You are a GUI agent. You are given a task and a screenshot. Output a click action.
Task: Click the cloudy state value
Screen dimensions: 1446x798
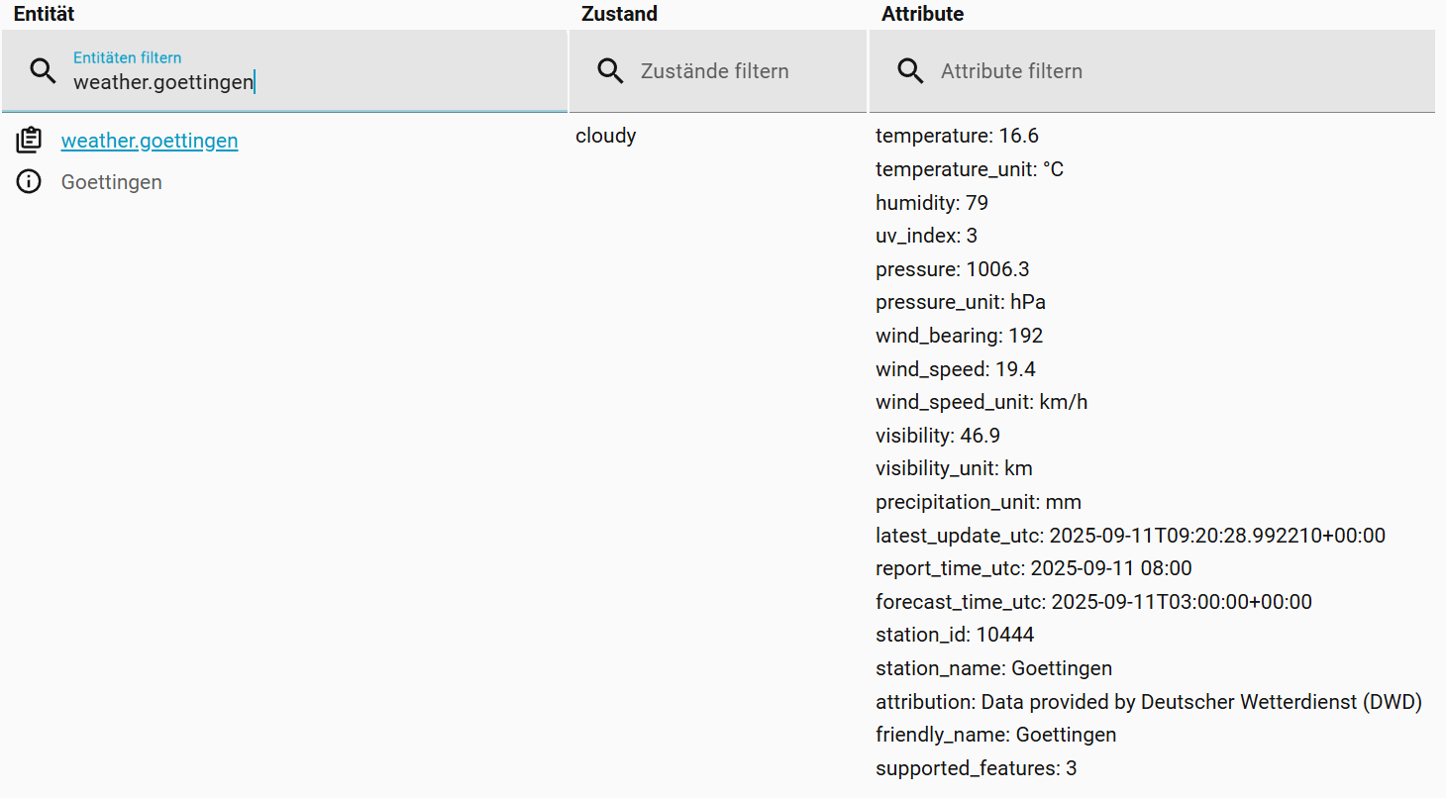(605, 136)
